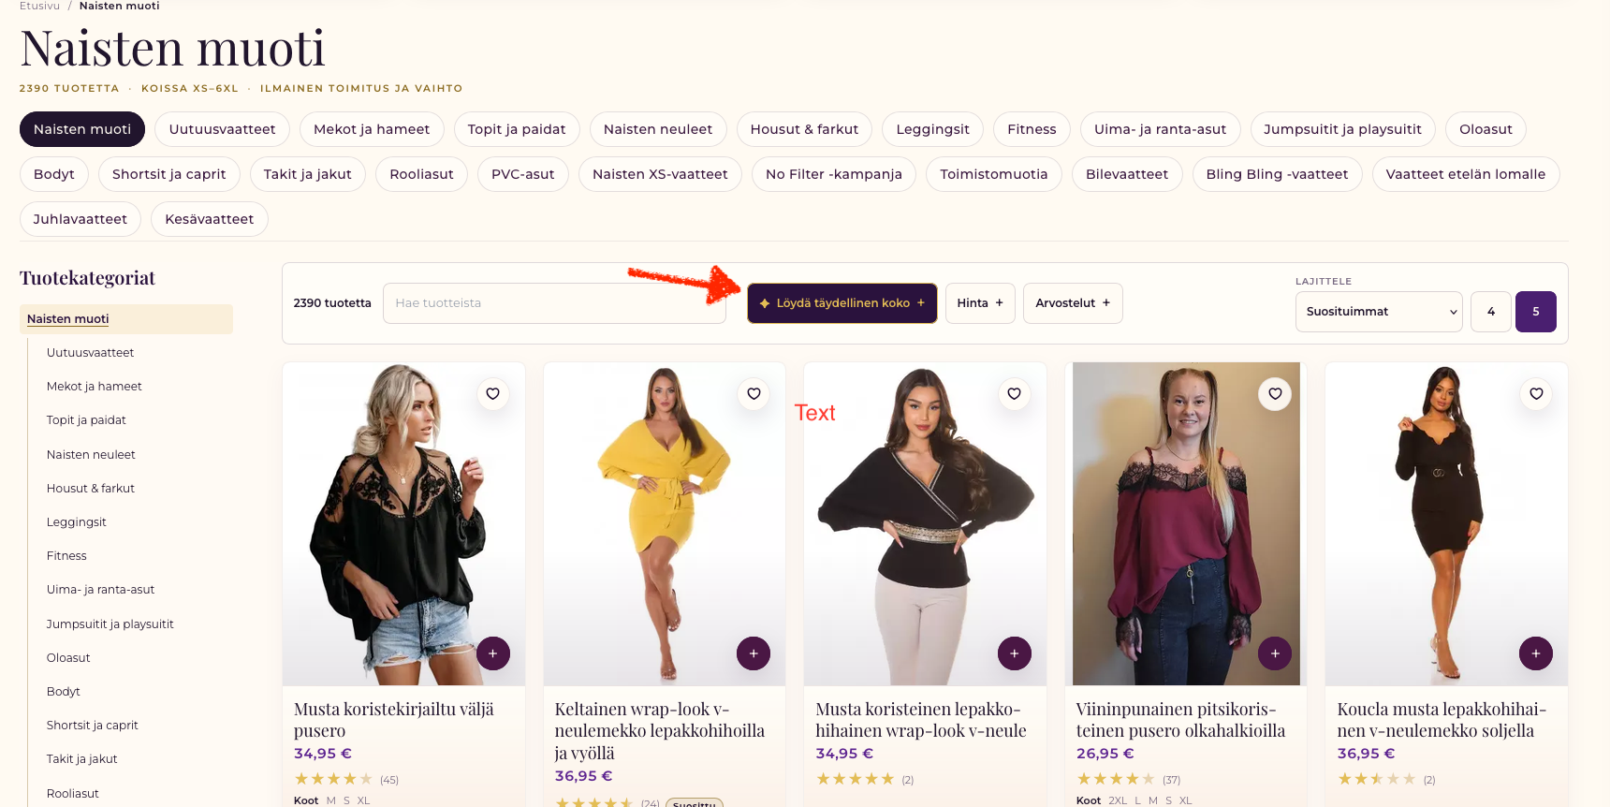Viewport: 1610px width, 807px height.
Task: Expand the Arvostelut reviews filter
Action: (x=1073, y=303)
